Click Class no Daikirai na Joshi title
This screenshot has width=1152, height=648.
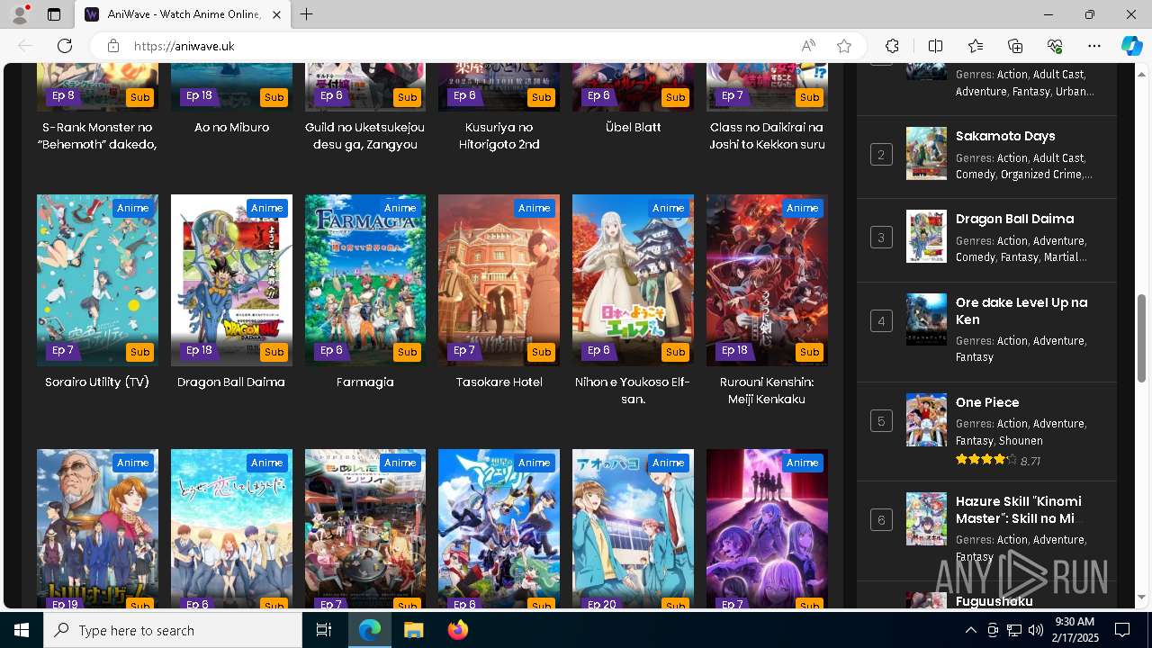click(x=767, y=136)
